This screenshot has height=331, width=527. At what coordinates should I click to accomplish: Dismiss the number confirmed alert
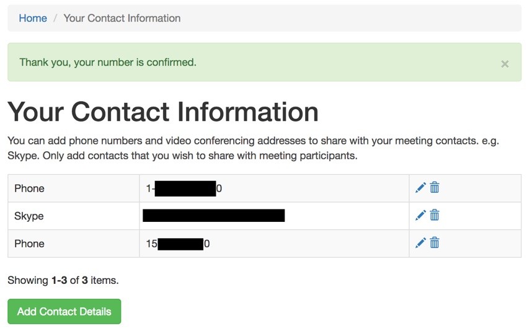pyautogui.click(x=505, y=64)
